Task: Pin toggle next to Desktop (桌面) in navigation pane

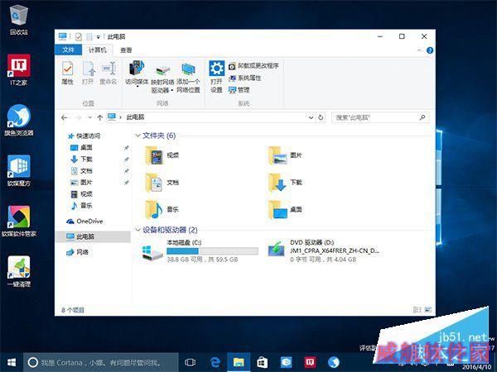Action: (127, 148)
